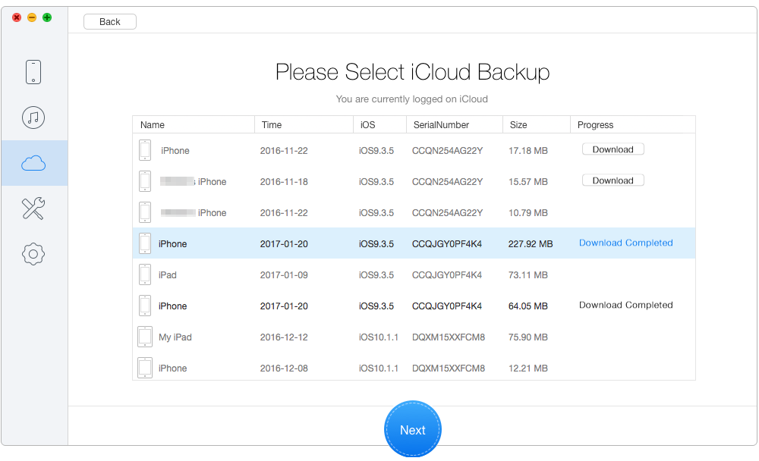Click the 2017-01-09 date cell
Viewport: 759px width, 461px height.
click(284, 275)
